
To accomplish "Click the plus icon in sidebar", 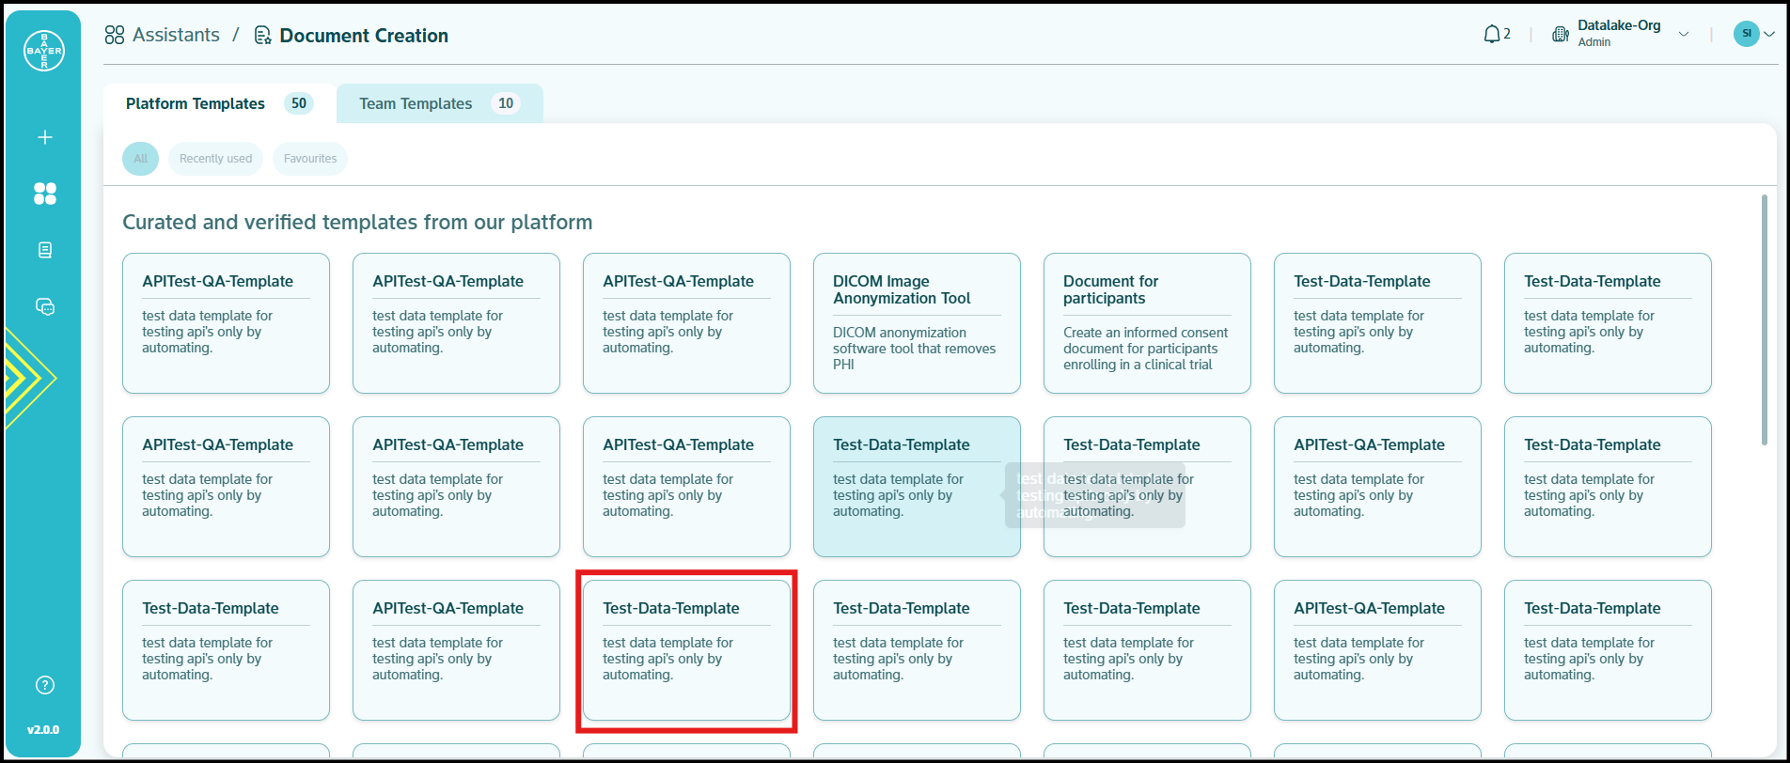I will click(x=44, y=137).
